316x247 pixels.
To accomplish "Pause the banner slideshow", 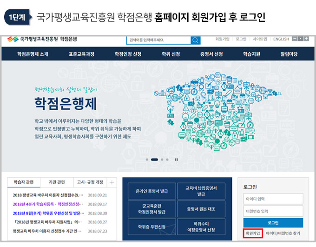I will 176,160.
